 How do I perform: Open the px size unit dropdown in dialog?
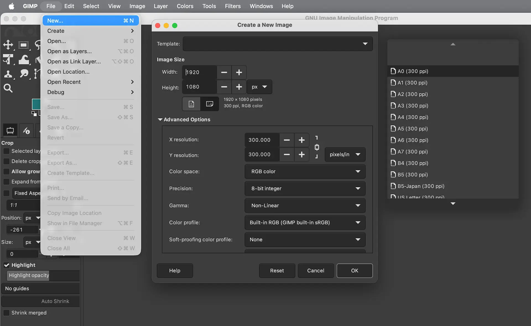tap(259, 87)
